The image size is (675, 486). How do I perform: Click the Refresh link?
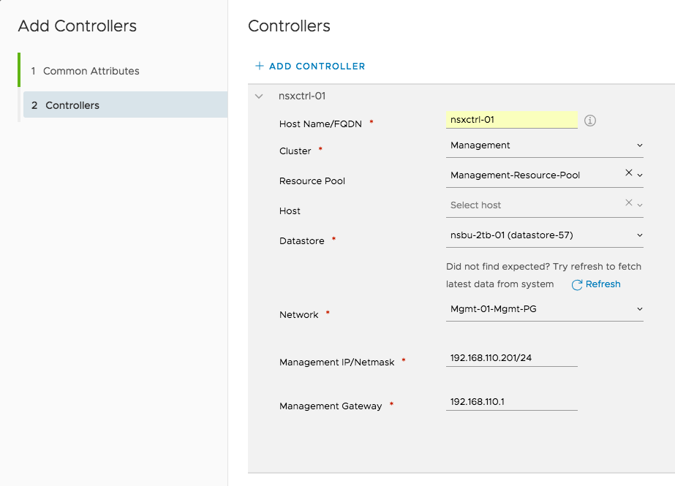click(603, 284)
